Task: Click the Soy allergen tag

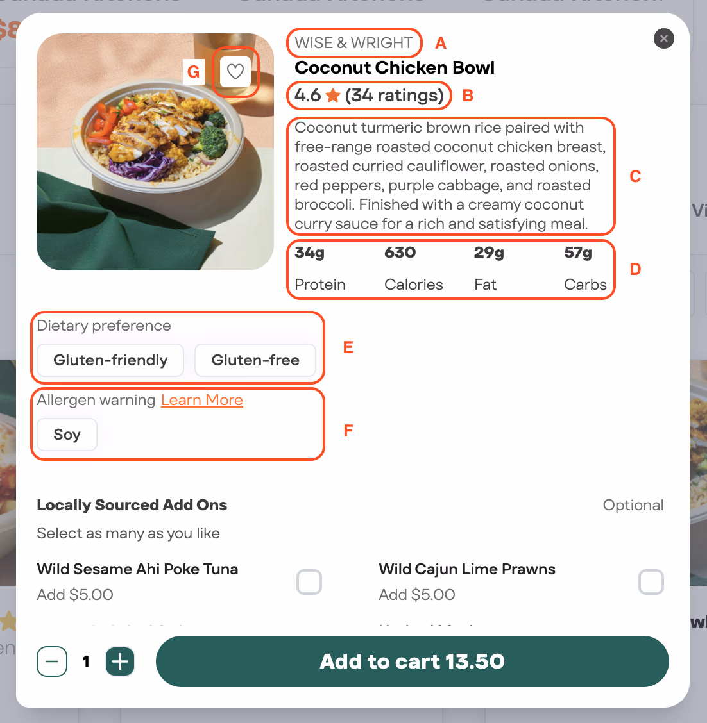Action: 67,435
